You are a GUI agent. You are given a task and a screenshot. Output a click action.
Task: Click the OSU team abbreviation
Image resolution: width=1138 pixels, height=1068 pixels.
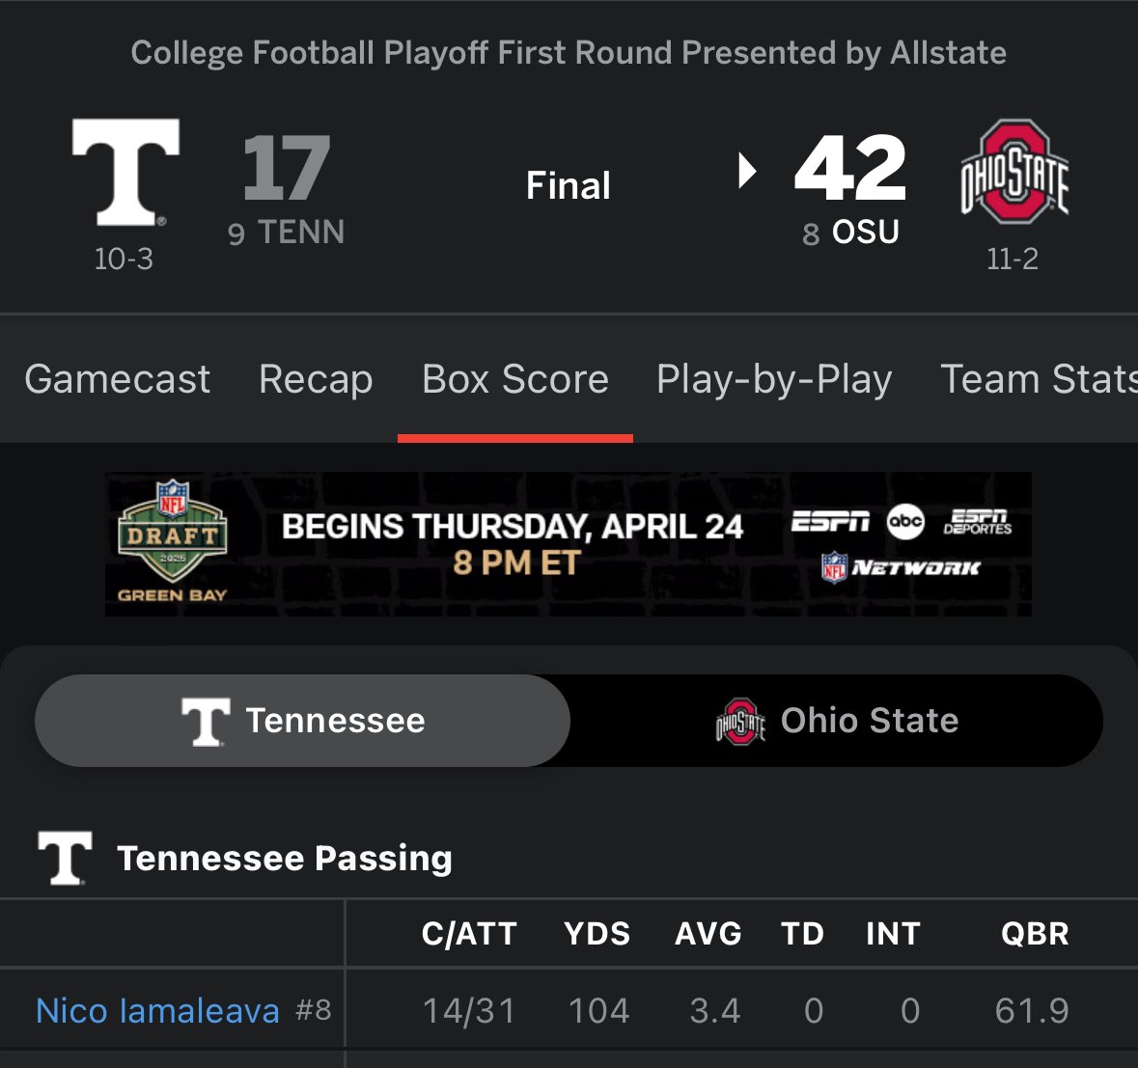(x=865, y=233)
